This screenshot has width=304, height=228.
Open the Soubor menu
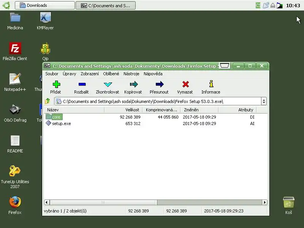pyautogui.click(x=52, y=74)
